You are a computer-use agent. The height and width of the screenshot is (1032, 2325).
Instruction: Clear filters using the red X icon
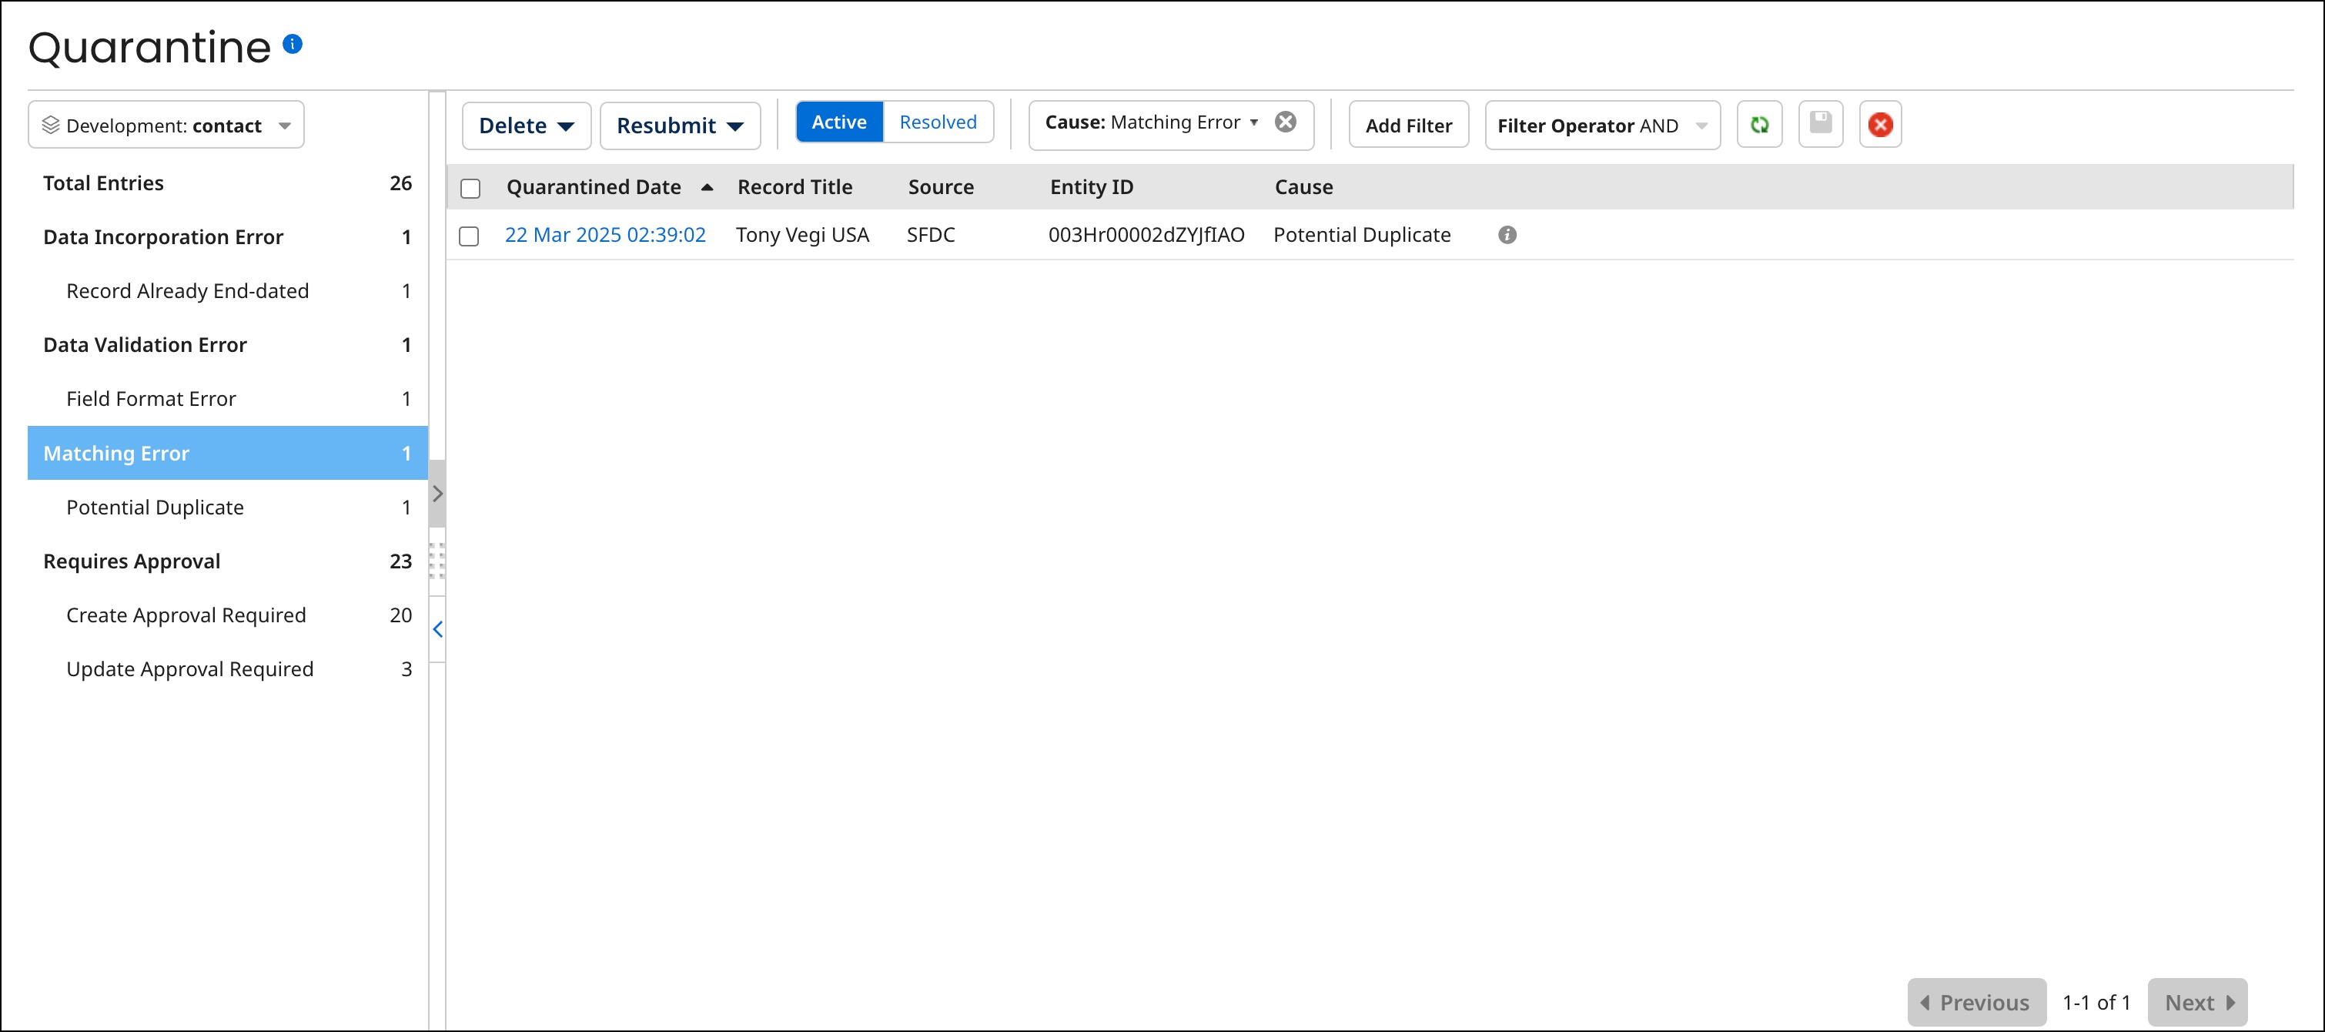[1880, 125]
